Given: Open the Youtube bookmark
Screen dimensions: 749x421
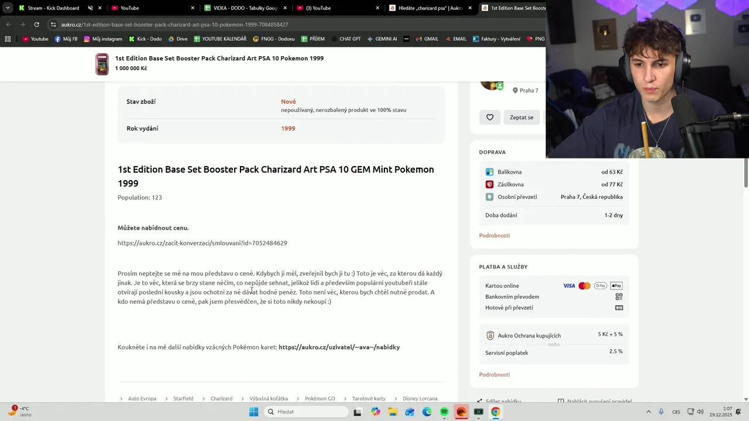Looking at the screenshot, I should click(x=35, y=39).
